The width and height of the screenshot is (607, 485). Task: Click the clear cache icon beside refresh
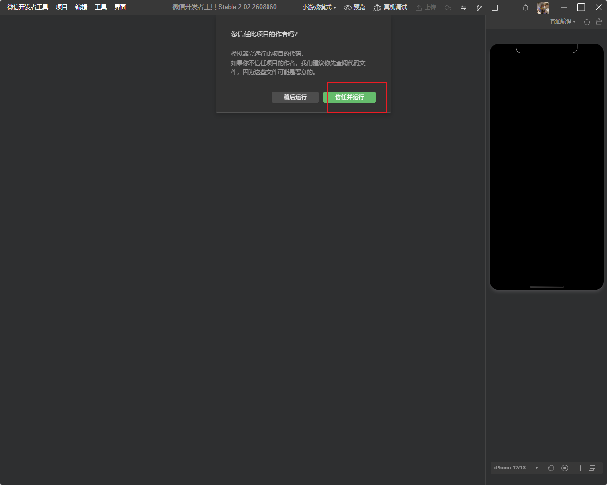click(x=599, y=22)
